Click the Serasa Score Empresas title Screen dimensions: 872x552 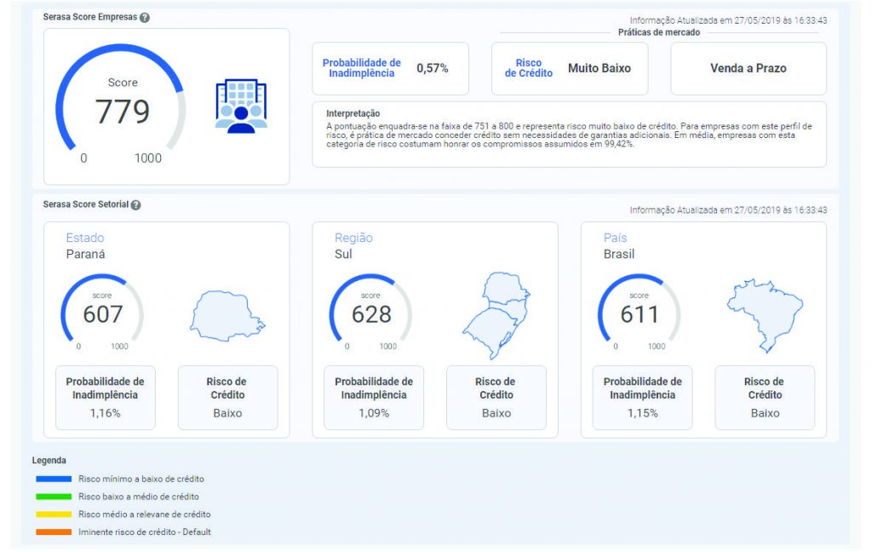pos(90,17)
